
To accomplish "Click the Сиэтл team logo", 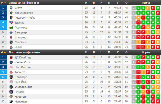I will coord(11,8).
